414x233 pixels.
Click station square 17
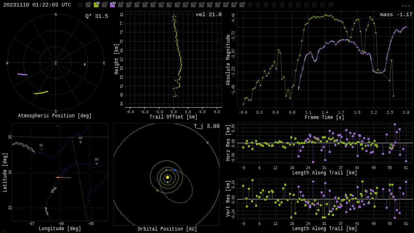point(217,5)
